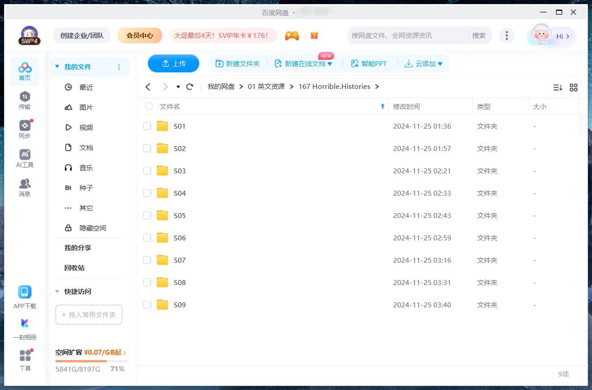Screen dimensions: 592x390
Task: Collapse the 快捷访问 section
Action: (x=57, y=291)
